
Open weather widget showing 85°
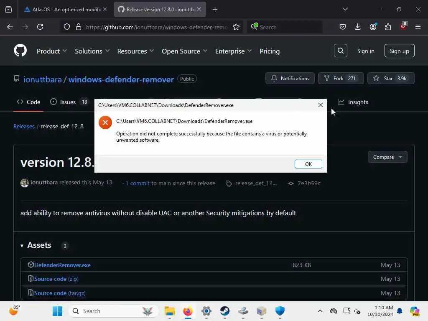pyautogui.click(x=15, y=311)
